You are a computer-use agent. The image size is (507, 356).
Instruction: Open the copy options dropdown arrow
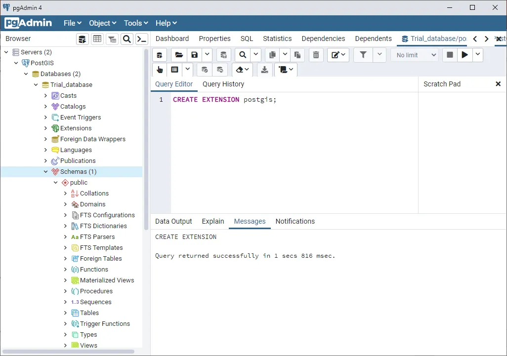(x=285, y=55)
